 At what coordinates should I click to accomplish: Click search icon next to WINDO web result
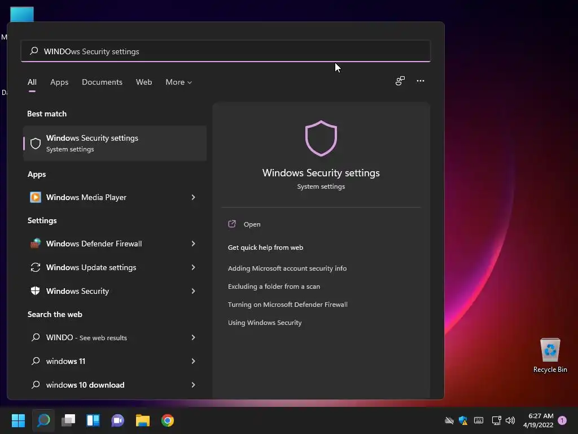coord(36,337)
